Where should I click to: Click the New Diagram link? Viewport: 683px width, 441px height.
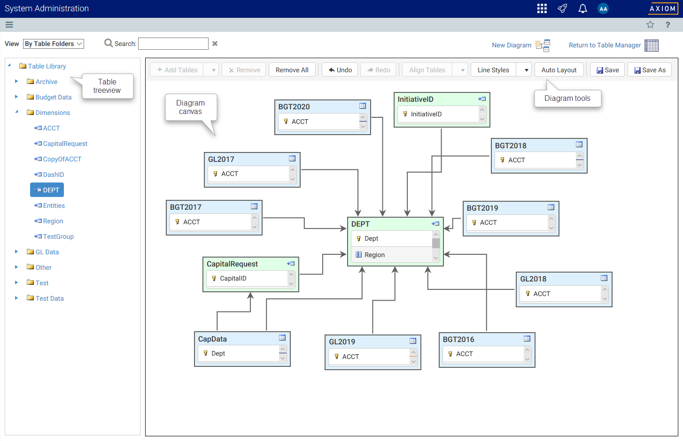pyautogui.click(x=512, y=45)
